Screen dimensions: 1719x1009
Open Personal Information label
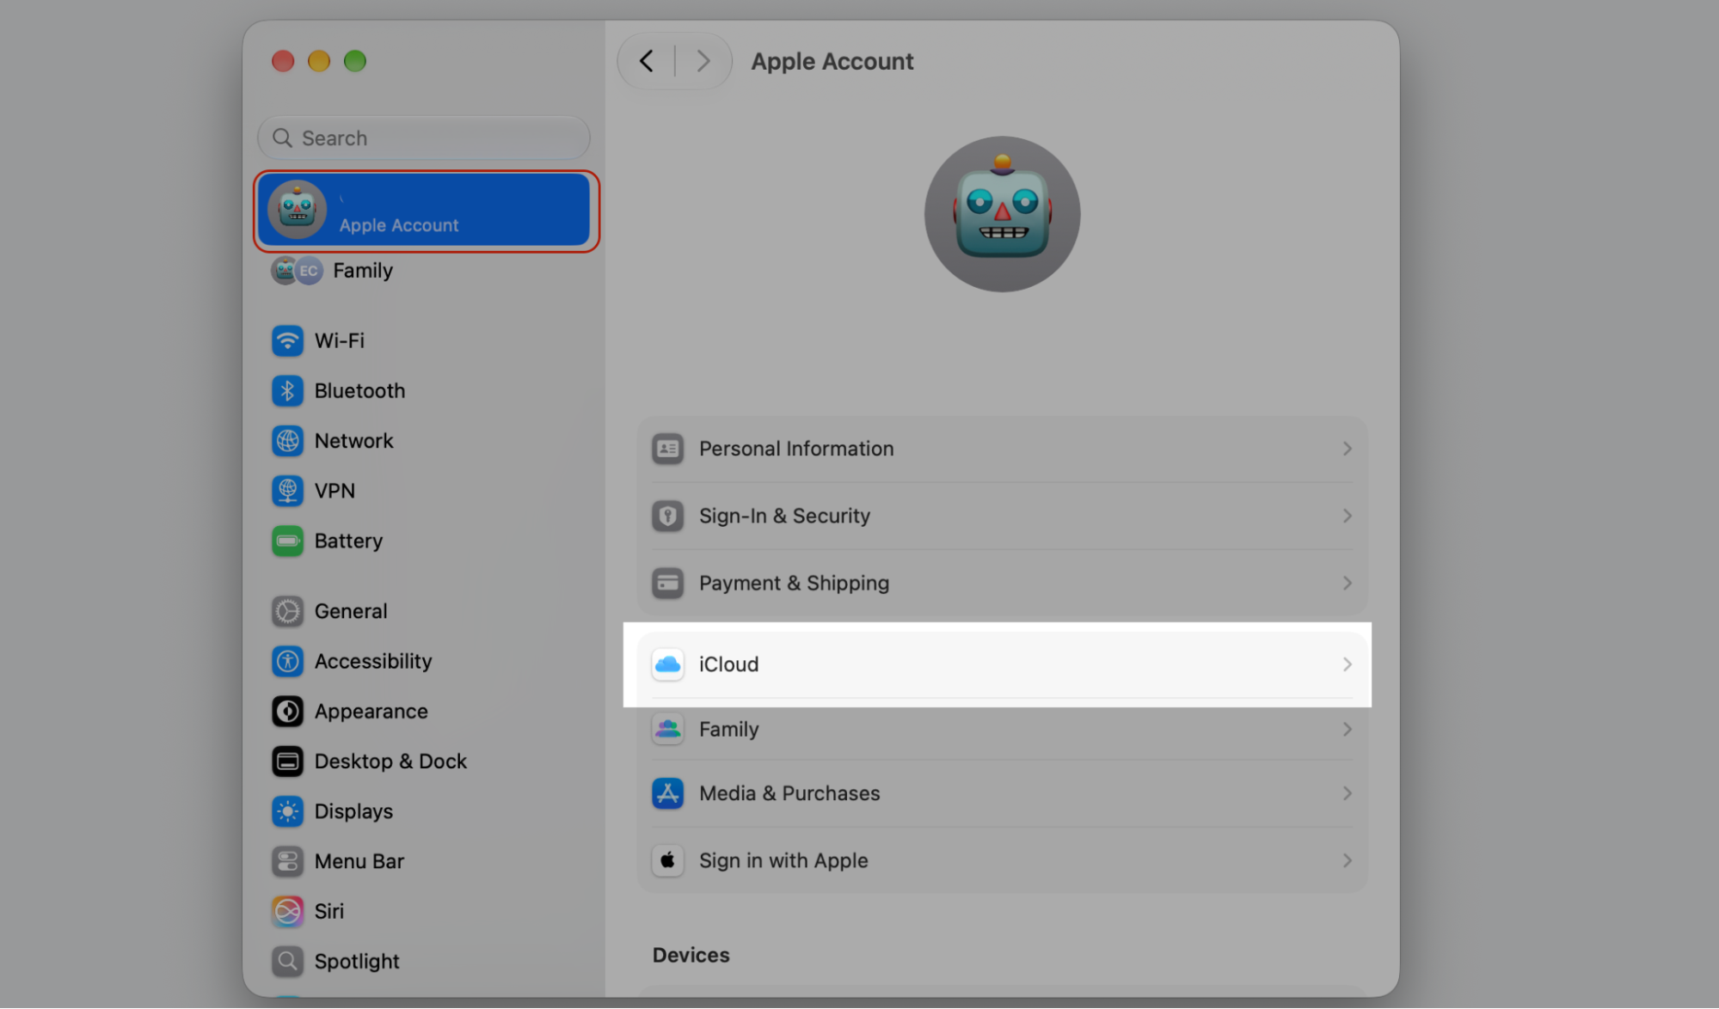pyautogui.click(x=796, y=449)
